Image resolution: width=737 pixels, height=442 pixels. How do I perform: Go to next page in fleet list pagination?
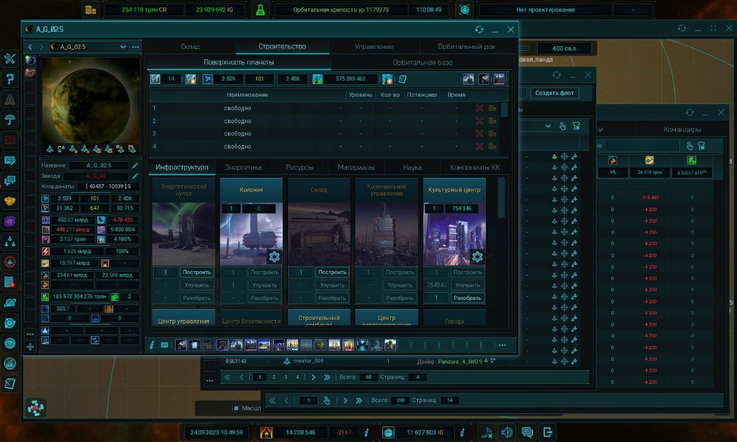pyautogui.click(x=313, y=377)
